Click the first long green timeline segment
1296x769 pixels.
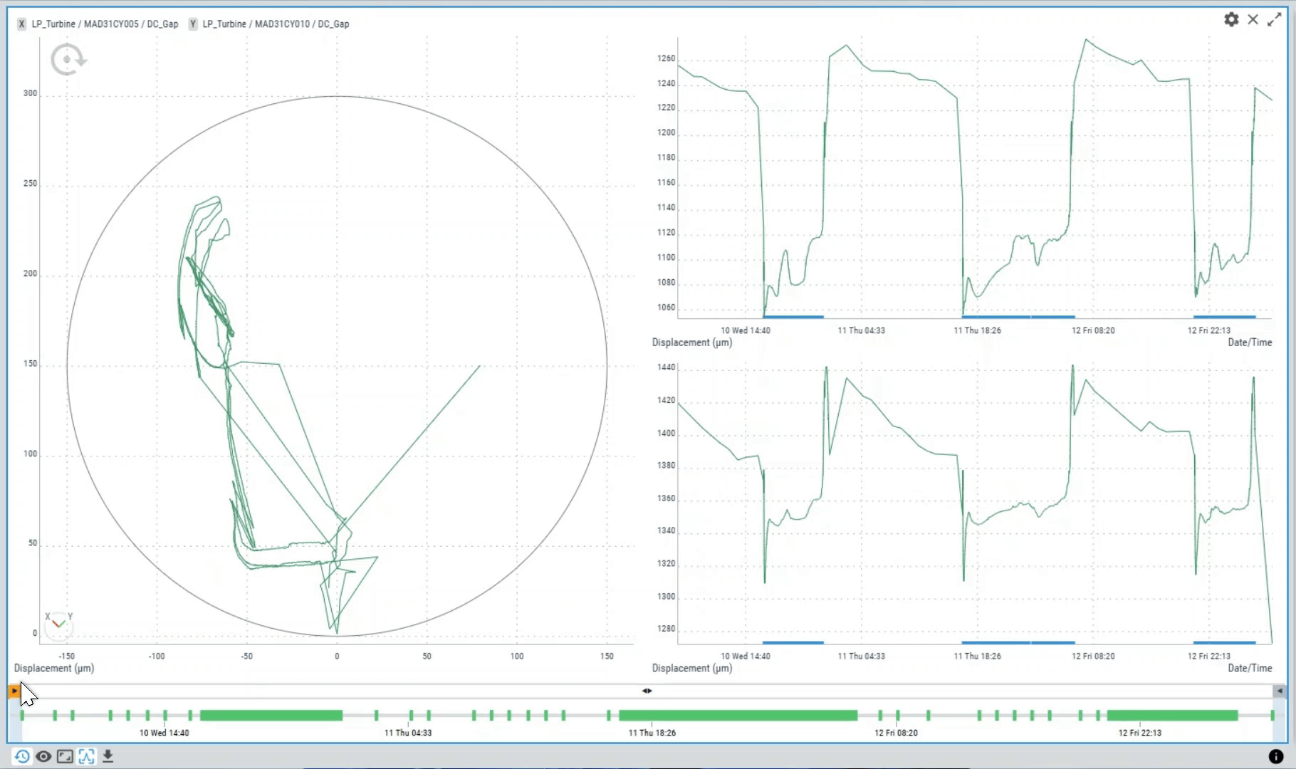[271, 715]
